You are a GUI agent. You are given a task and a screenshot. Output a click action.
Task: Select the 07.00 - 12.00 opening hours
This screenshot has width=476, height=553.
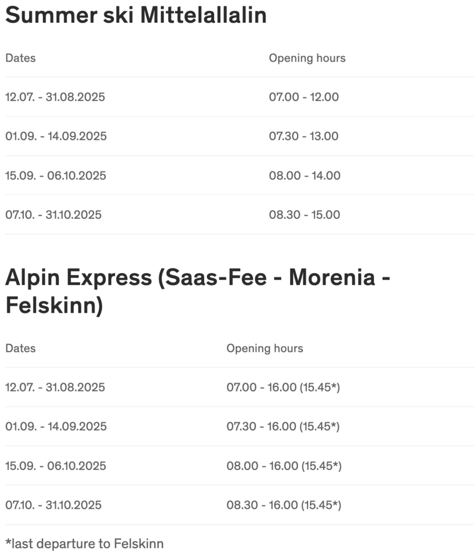(304, 97)
